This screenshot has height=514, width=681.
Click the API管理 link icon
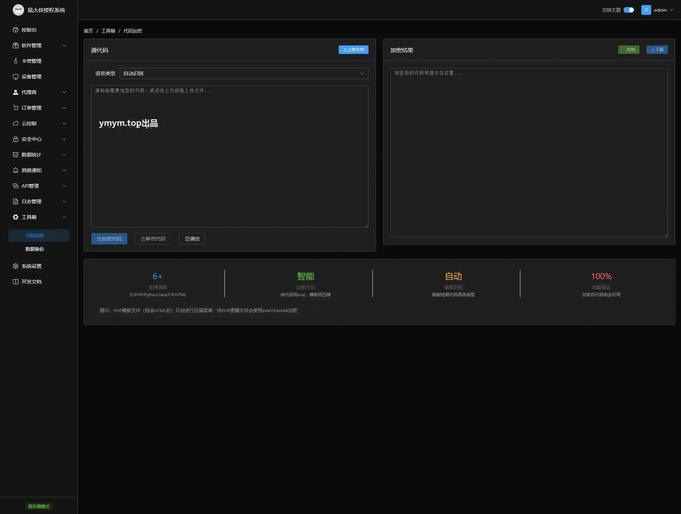16,186
